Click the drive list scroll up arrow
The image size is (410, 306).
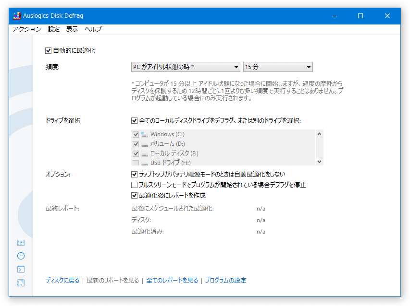tap(319, 134)
